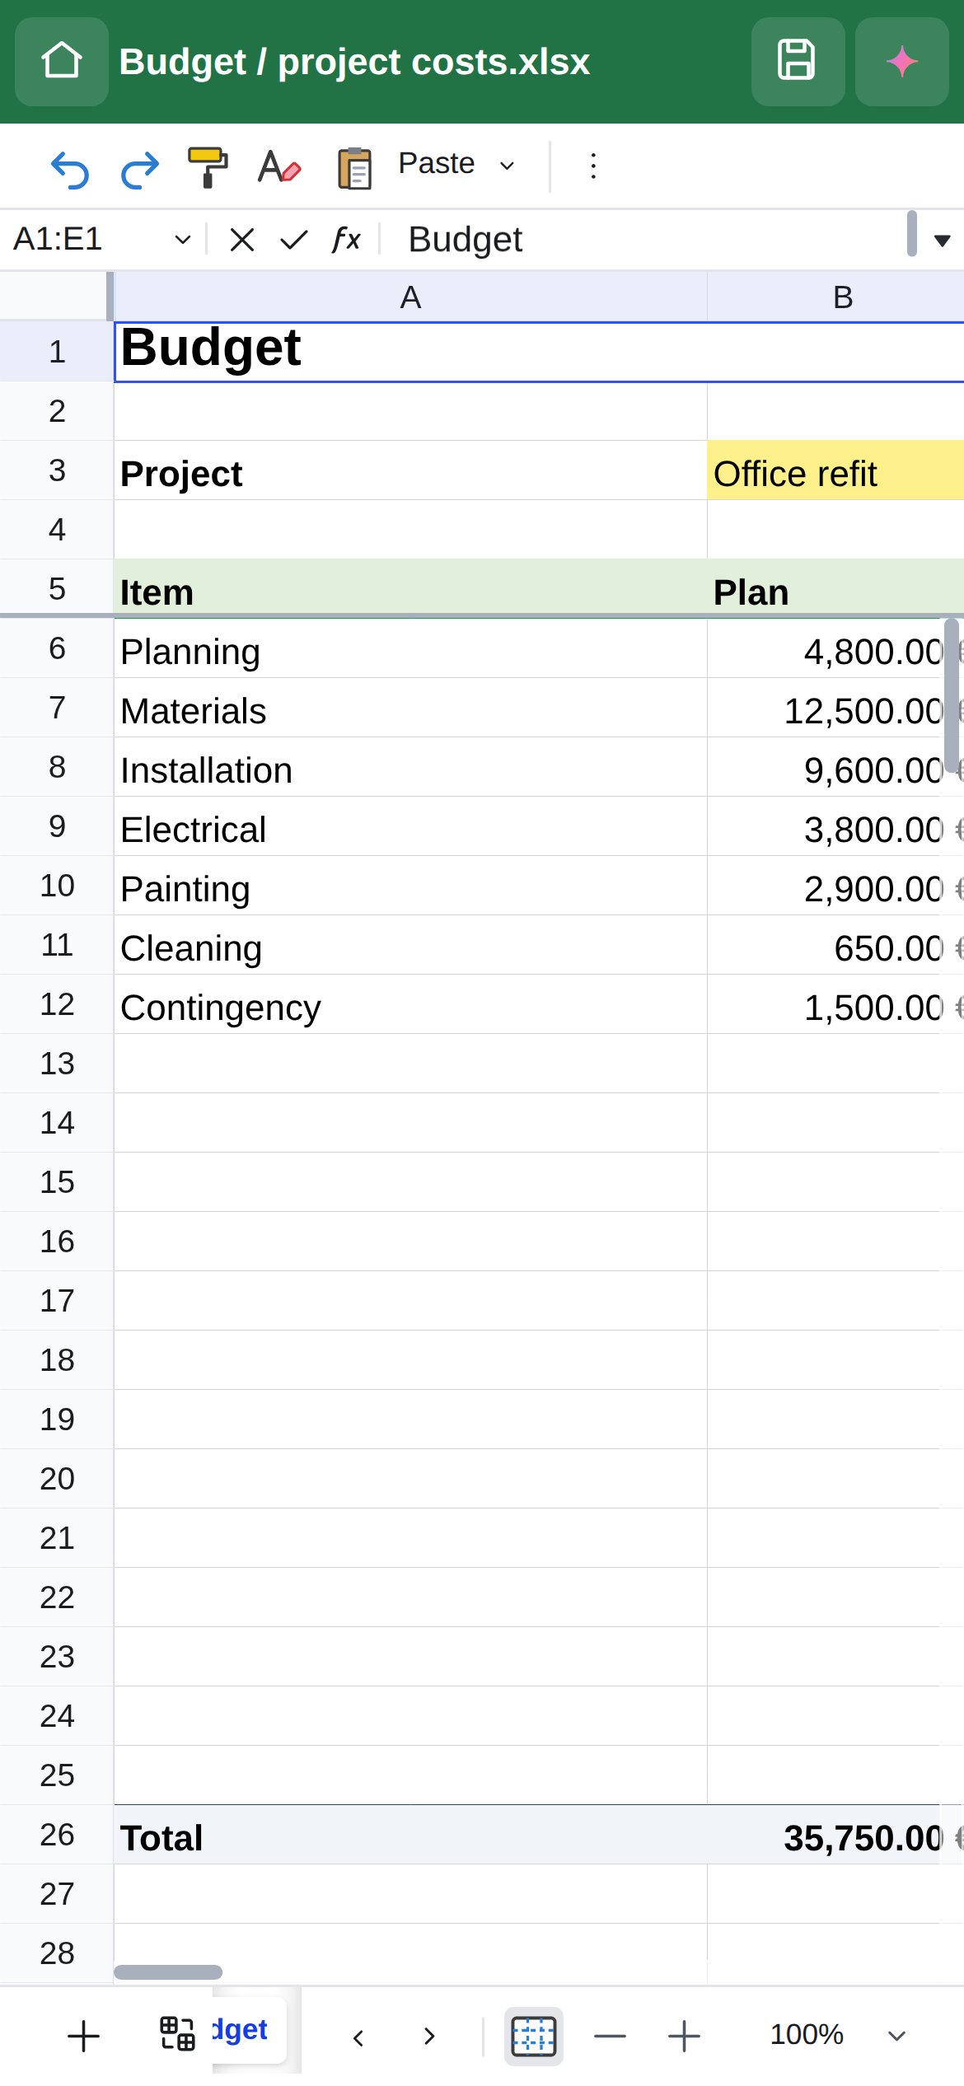964x2086 pixels.
Task: Open the sheet list icon
Action: (177, 2033)
